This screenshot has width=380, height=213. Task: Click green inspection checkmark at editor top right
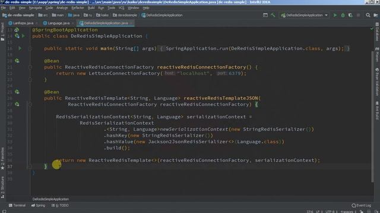pyautogui.click(x=372, y=29)
